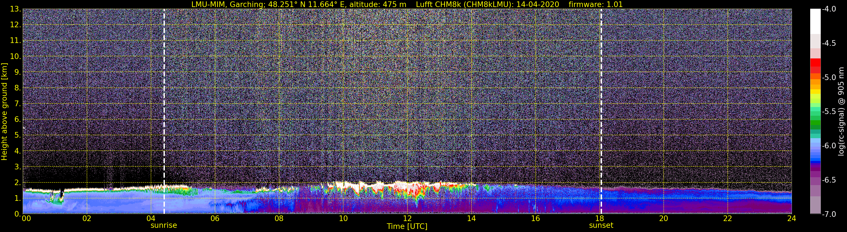This screenshot has width=847, height=232.
Task: Click the time axis tick label '04'
Action: click(151, 219)
